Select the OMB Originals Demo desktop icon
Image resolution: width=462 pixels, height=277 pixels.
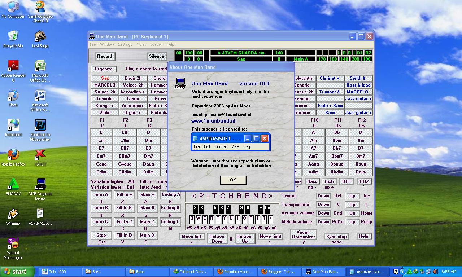coord(40,189)
